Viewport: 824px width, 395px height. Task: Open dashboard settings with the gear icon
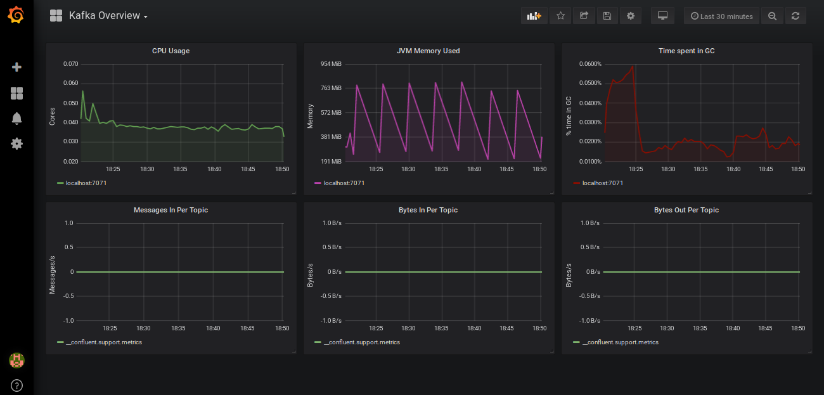pyautogui.click(x=630, y=15)
